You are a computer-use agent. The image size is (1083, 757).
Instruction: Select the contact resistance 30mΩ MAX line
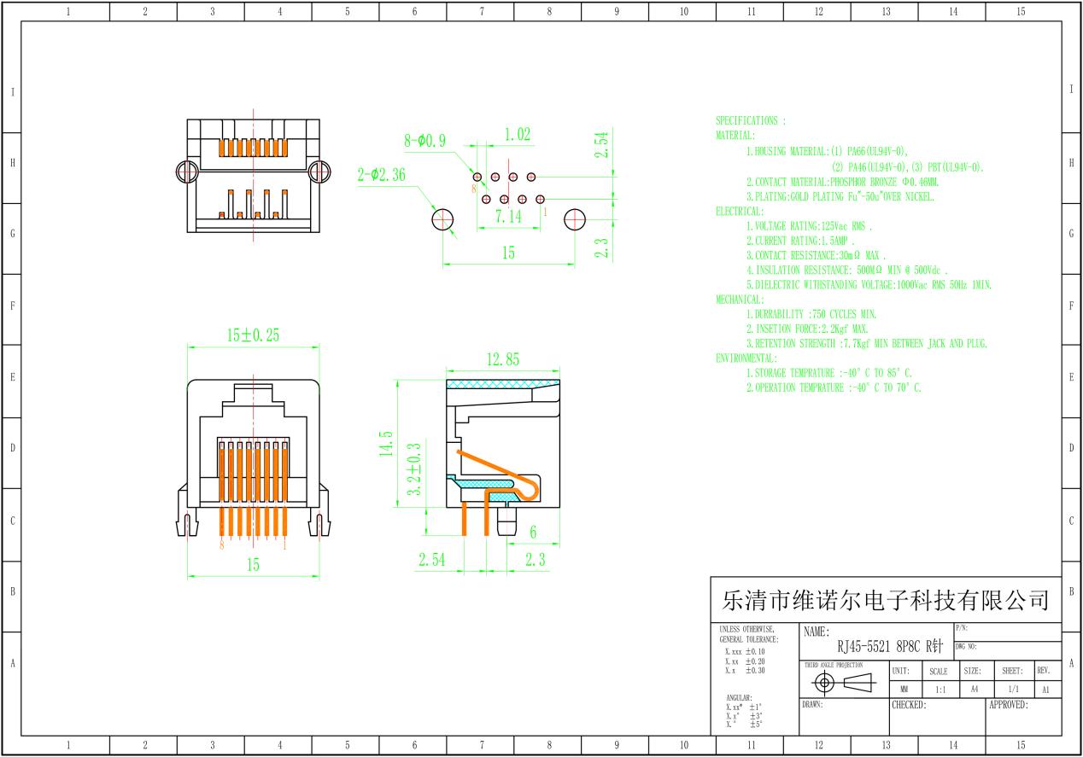tap(817, 255)
